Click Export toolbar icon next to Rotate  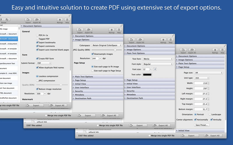pos(28,20)
